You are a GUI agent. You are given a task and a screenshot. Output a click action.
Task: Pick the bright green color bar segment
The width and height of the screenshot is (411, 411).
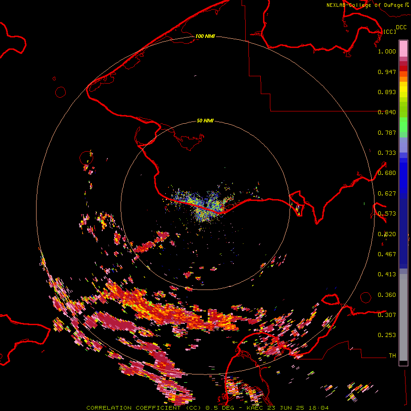tap(403, 125)
